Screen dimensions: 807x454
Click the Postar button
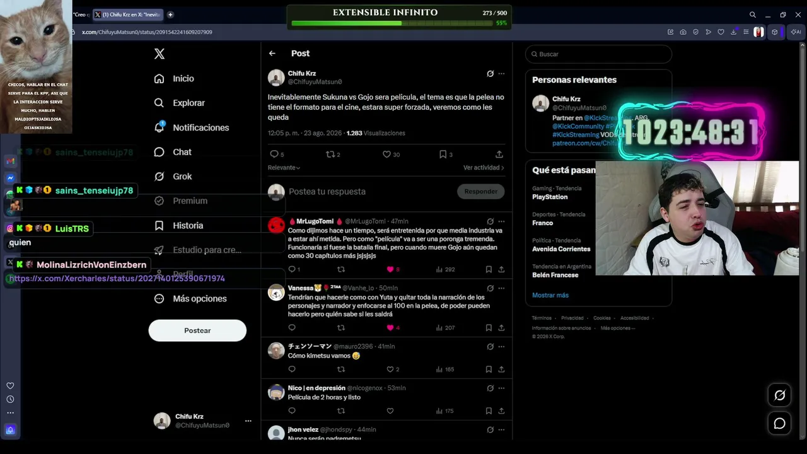[197, 330]
